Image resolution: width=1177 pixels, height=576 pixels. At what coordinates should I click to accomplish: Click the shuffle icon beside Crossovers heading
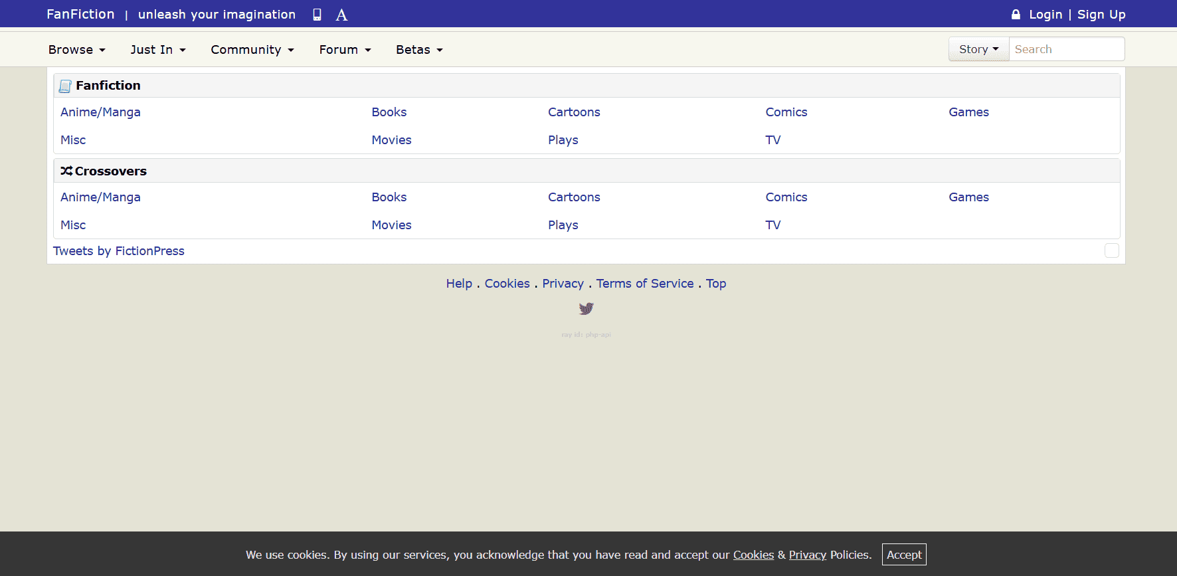[66, 171]
